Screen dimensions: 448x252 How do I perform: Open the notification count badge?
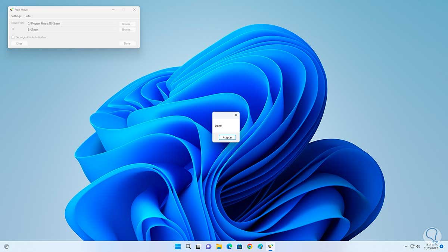point(441,246)
